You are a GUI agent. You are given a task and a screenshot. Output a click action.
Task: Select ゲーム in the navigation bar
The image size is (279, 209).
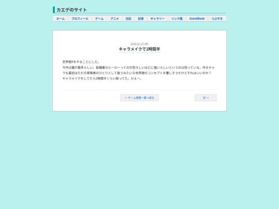tap(99, 19)
